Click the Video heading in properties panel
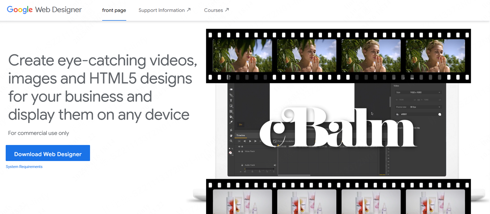The height and width of the screenshot is (214, 490). pos(396,86)
